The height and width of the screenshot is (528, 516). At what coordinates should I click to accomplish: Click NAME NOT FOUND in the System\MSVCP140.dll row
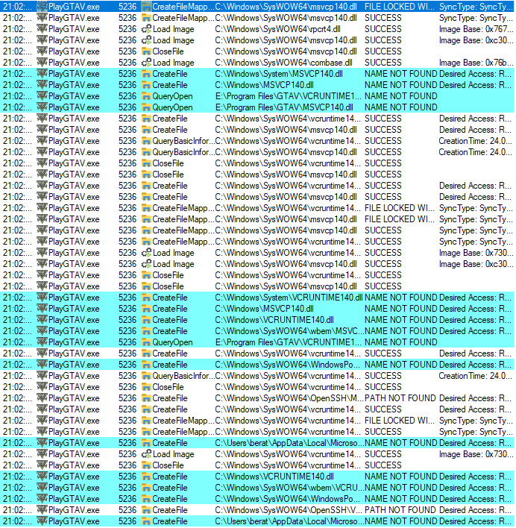400,74
